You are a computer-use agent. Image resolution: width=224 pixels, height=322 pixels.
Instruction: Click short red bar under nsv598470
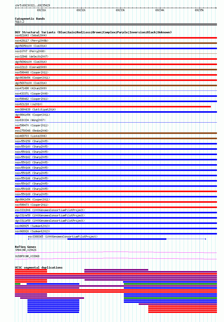(17, 128)
